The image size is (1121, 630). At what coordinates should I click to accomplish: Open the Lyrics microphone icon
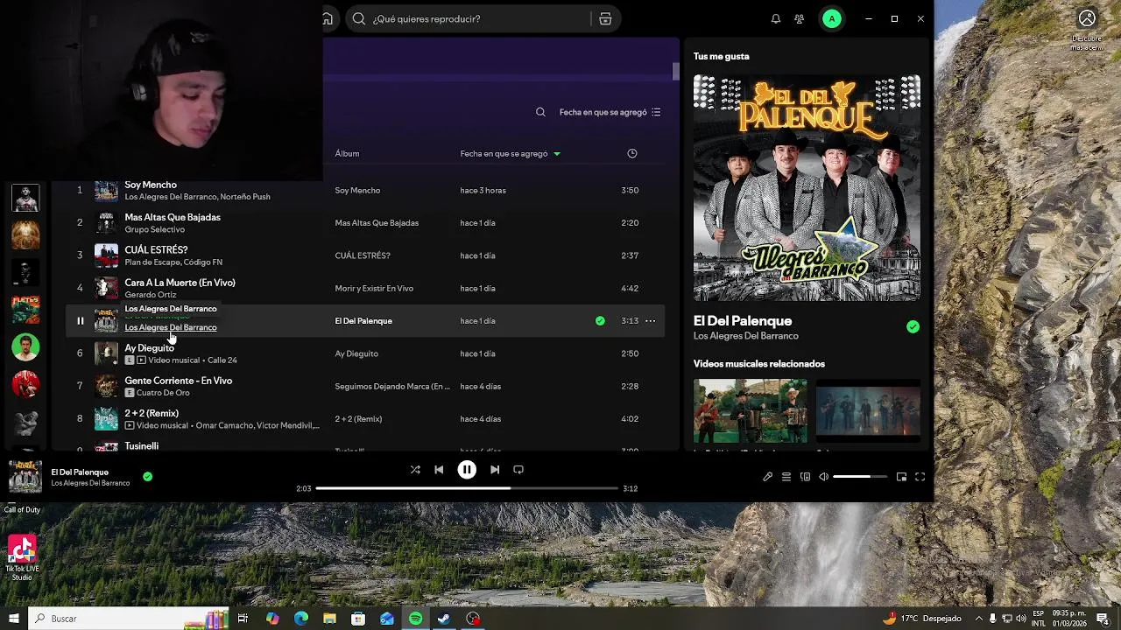767,477
